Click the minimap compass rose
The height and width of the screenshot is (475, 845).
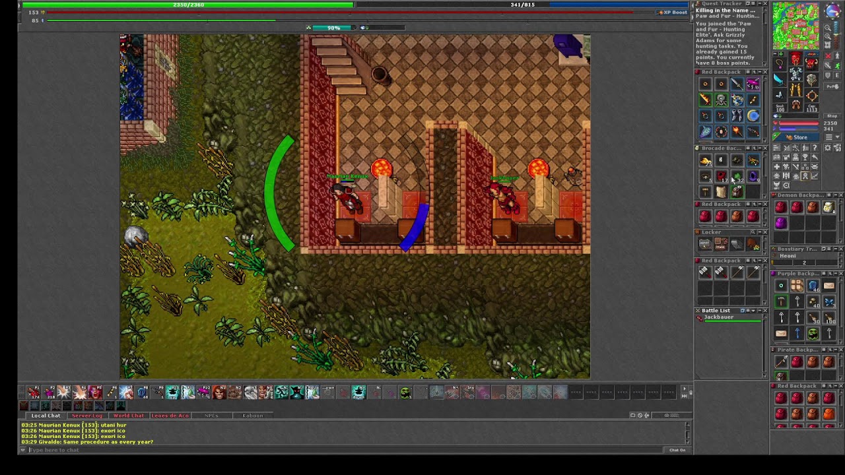click(x=832, y=12)
